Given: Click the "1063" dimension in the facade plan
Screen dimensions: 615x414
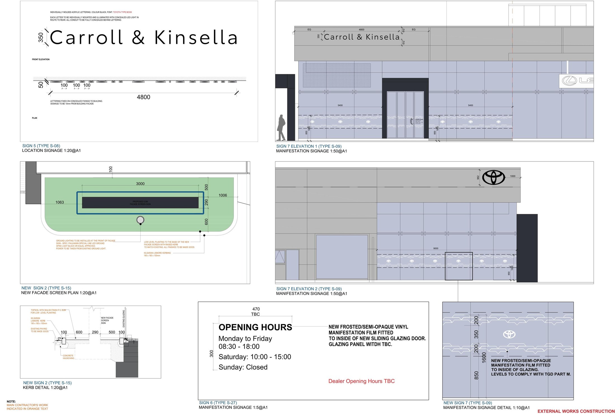Looking at the screenshot, I should [x=60, y=203].
